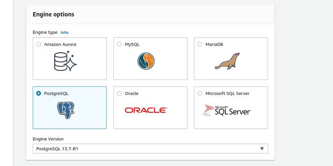Screen dimensions: 333x166
Task: Click the Amazon Aurora database icon
Action: (65, 61)
